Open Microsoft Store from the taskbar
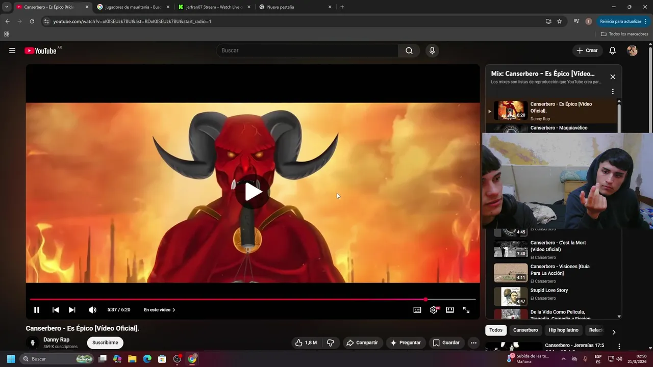Image resolution: width=653 pixels, height=367 pixels. click(162, 359)
